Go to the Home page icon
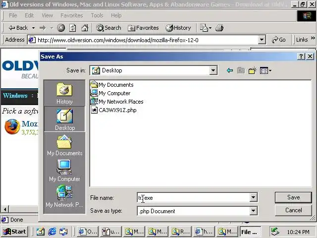This screenshot has height=238, width=317. (x=85, y=28)
